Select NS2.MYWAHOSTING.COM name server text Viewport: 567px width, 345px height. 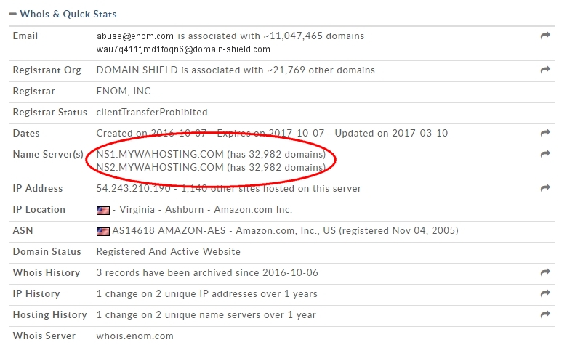coord(160,167)
